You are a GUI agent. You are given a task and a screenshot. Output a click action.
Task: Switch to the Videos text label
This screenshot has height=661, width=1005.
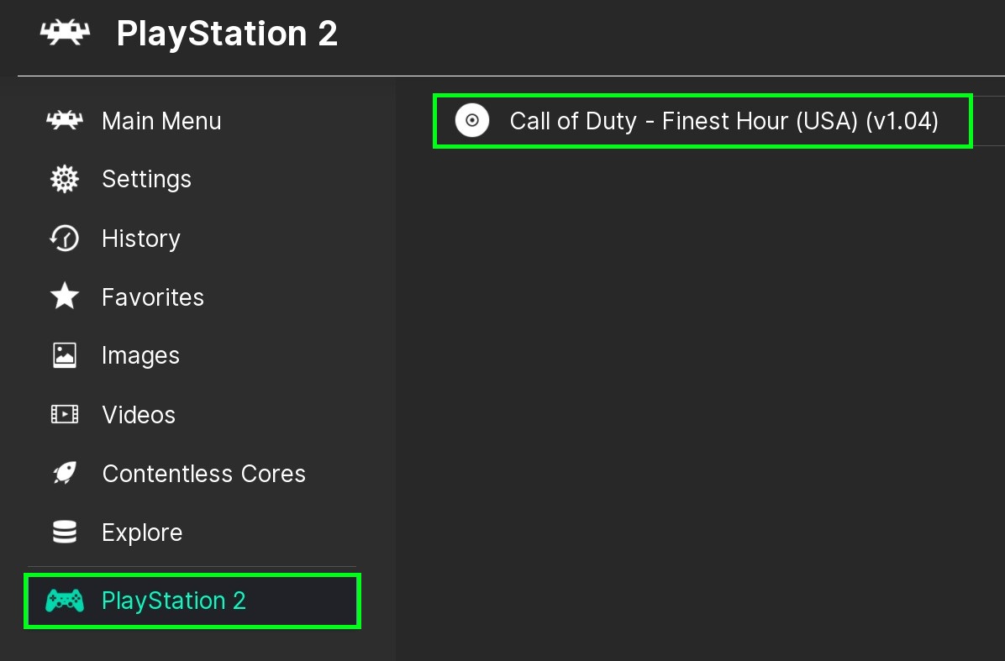(x=139, y=415)
